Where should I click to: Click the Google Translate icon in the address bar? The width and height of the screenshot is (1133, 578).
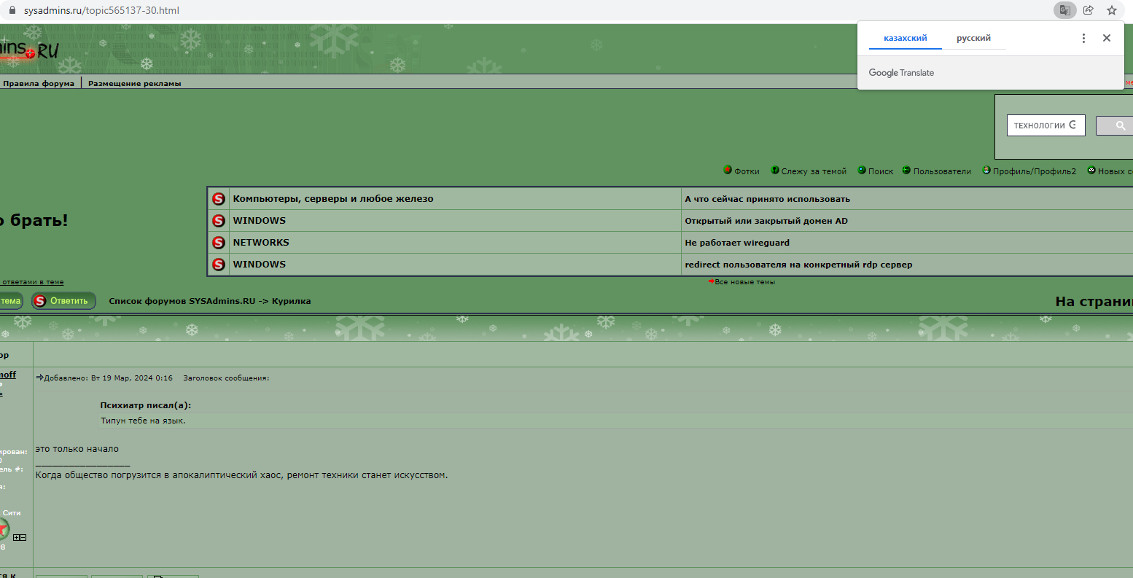pyautogui.click(x=1065, y=10)
